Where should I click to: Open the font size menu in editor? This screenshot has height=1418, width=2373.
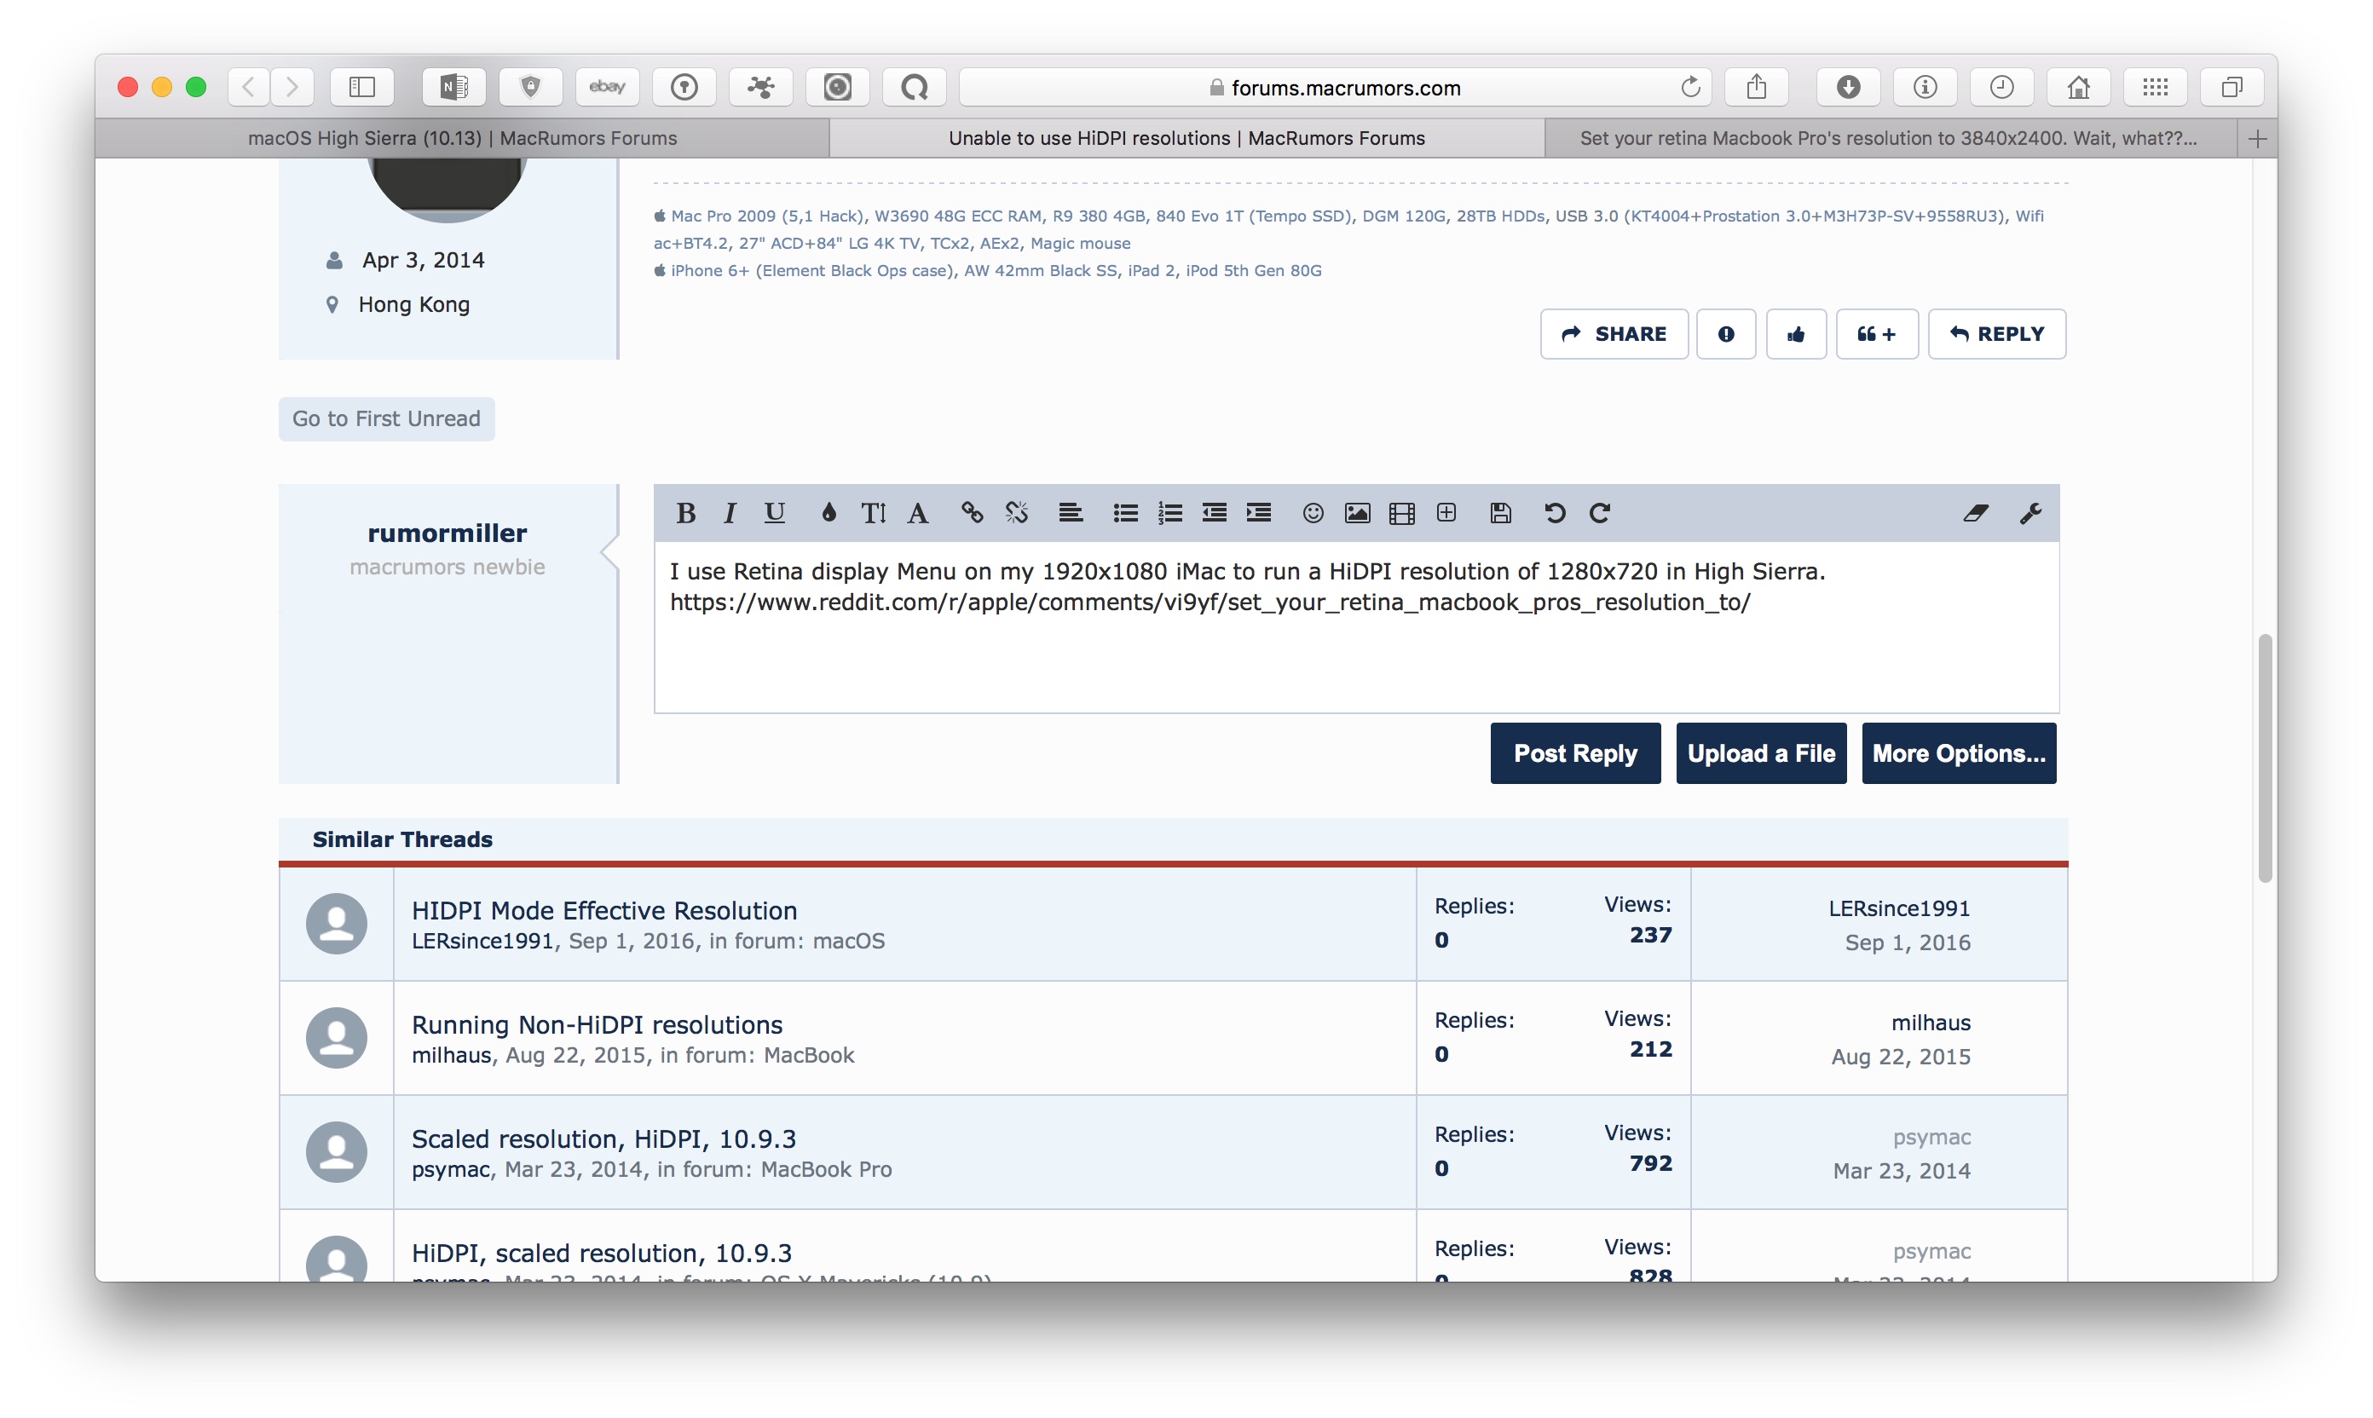tap(874, 513)
